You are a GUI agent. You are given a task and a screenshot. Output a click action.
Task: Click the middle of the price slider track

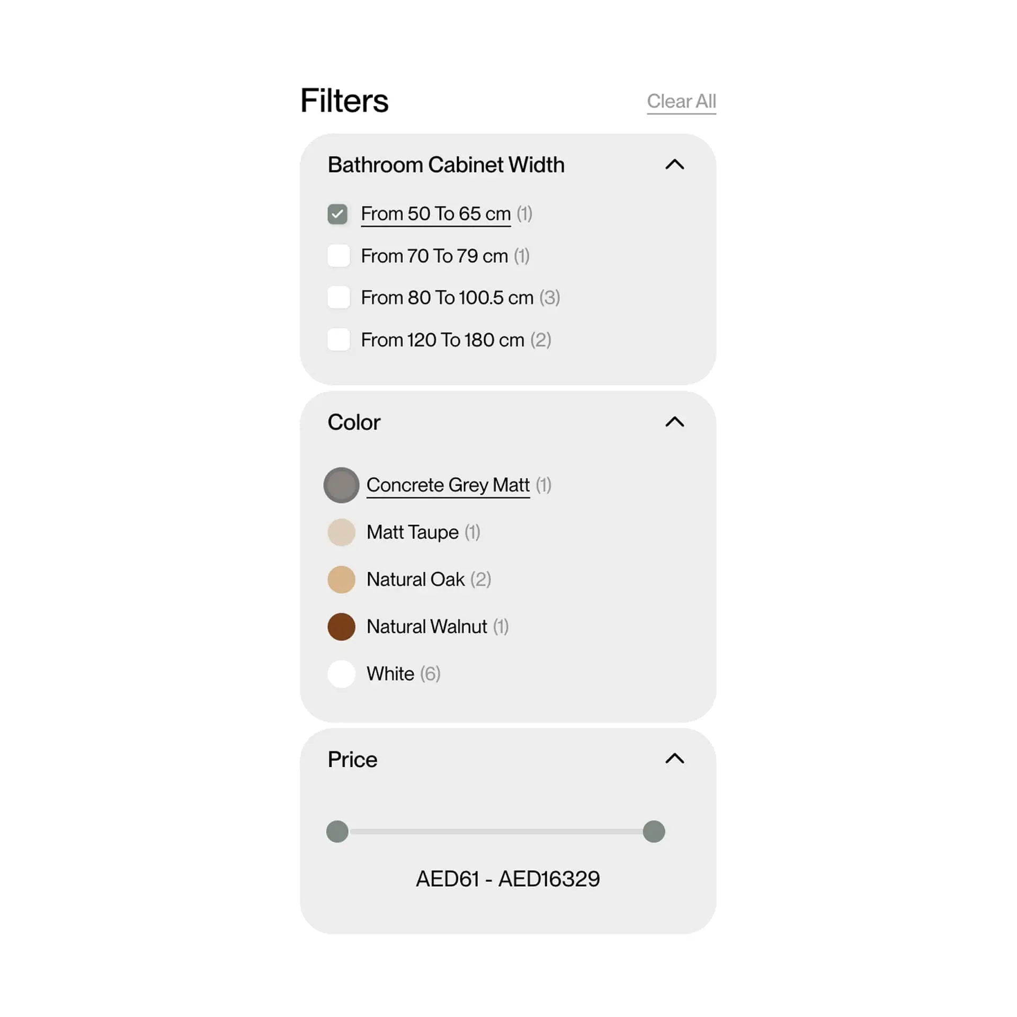click(x=496, y=831)
